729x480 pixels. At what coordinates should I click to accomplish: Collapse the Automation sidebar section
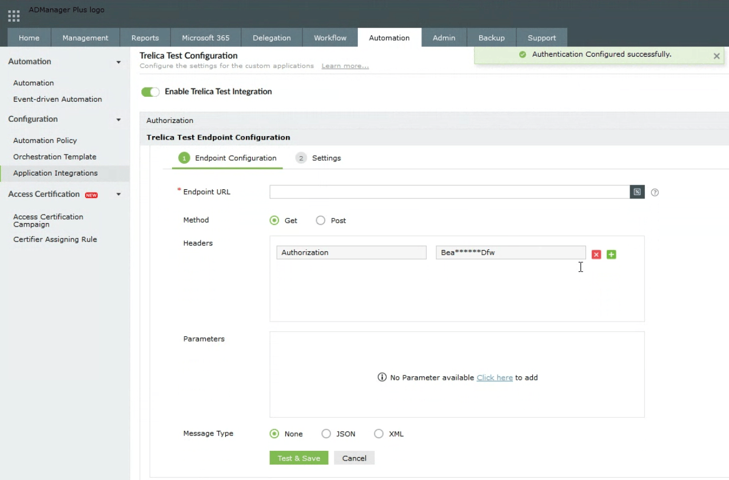[118, 62]
